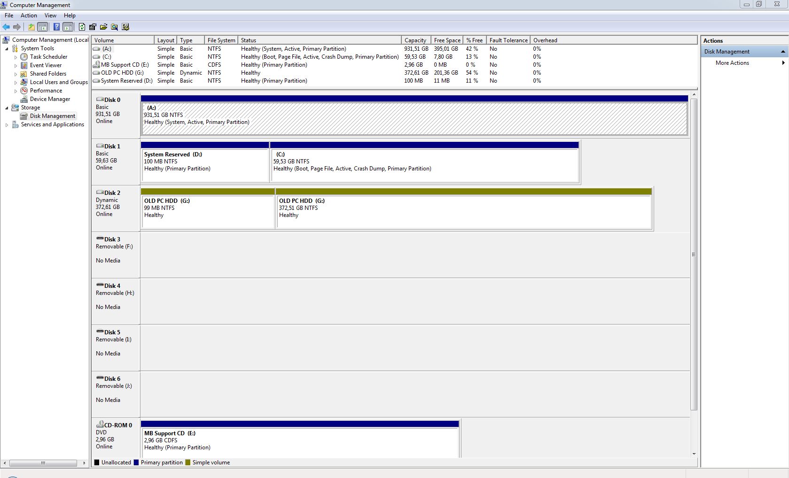
Task: Expand Services and Applications node
Action: [x=7, y=125]
